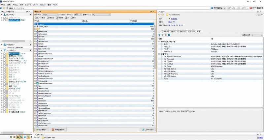Check the 文字体系 filter checkbox
Image resolution: width=264 pixels, height=140 pixels.
point(5,89)
